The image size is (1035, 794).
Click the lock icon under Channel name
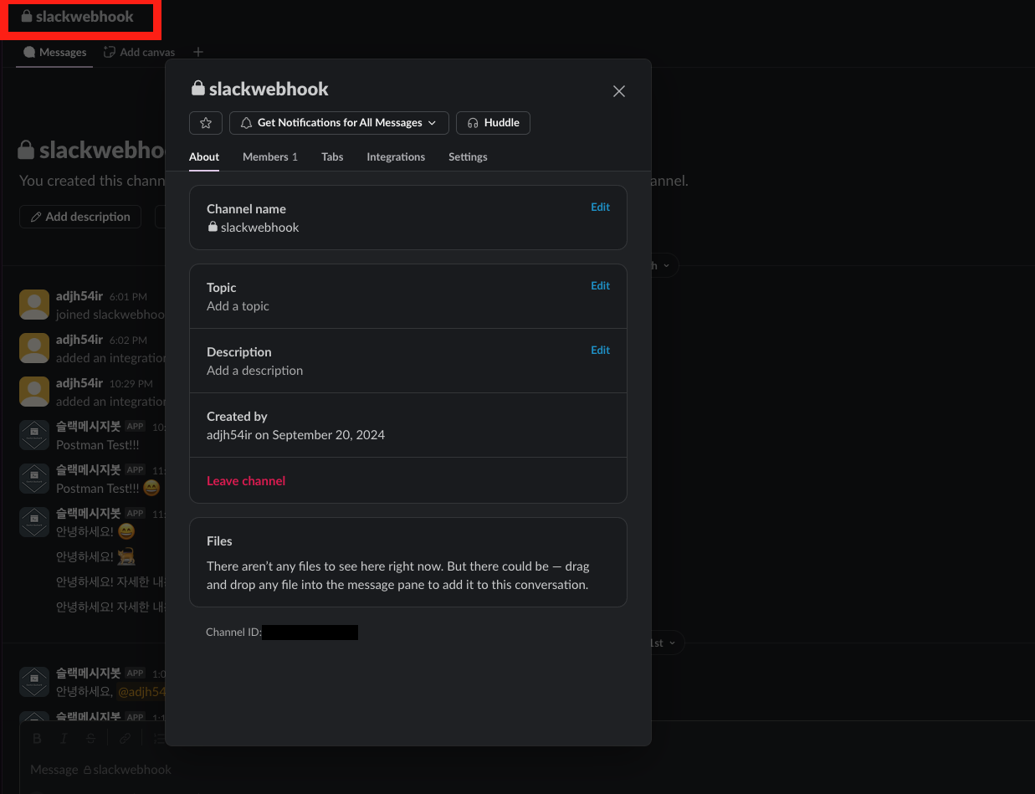213,227
